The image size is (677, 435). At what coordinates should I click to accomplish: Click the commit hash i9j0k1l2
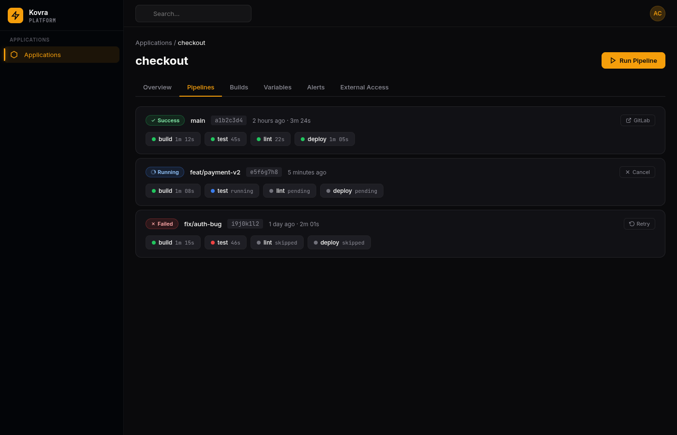click(245, 224)
